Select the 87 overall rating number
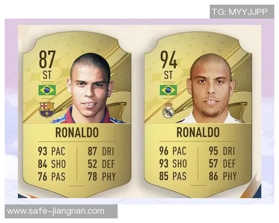 coord(47,59)
